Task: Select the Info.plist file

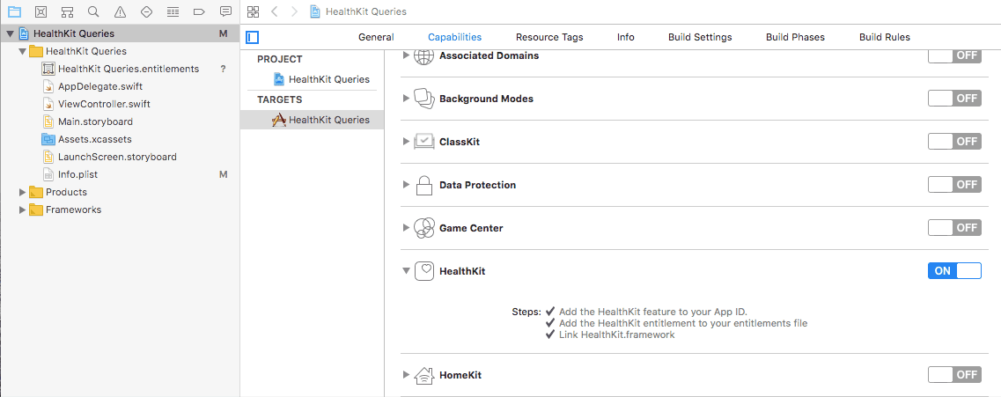Action: point(77,174)
